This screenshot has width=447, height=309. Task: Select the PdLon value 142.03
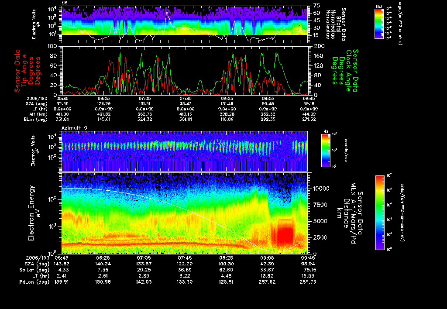click(x=144, y=282)
